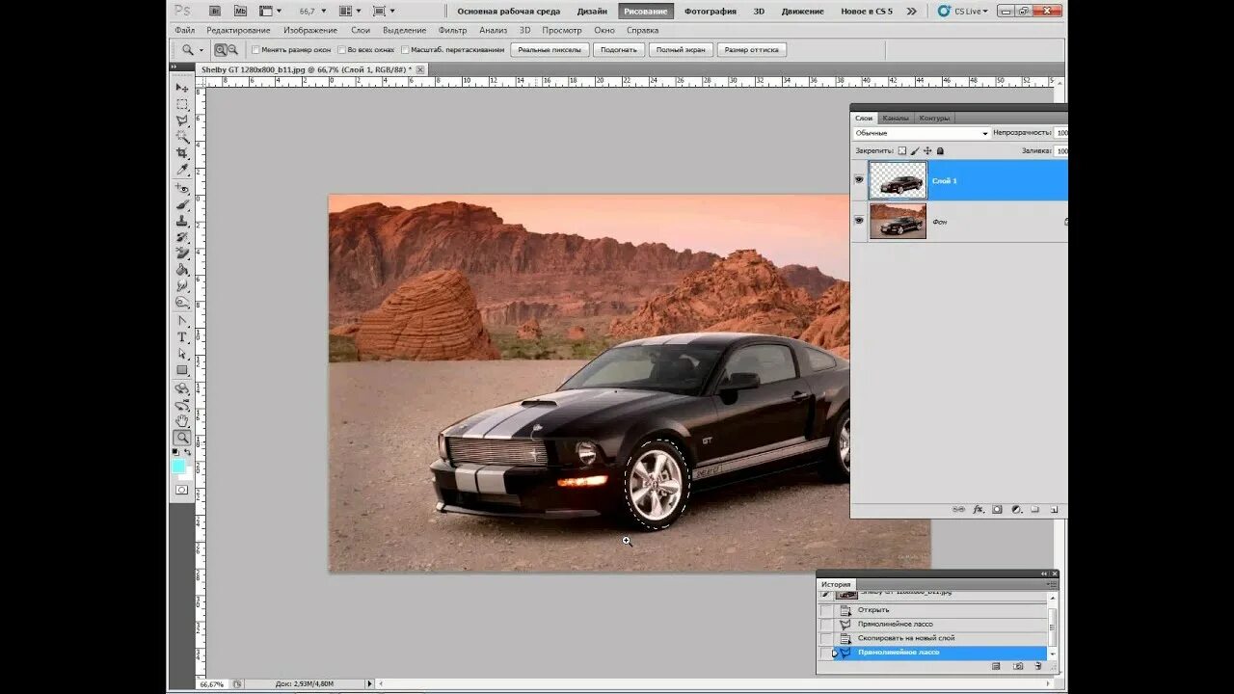
Task: Select the Crop tool
Action: pos(182,153)
